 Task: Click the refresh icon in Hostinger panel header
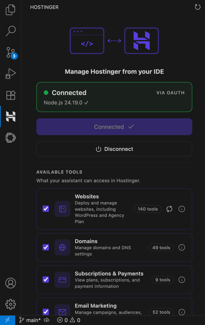197,7
